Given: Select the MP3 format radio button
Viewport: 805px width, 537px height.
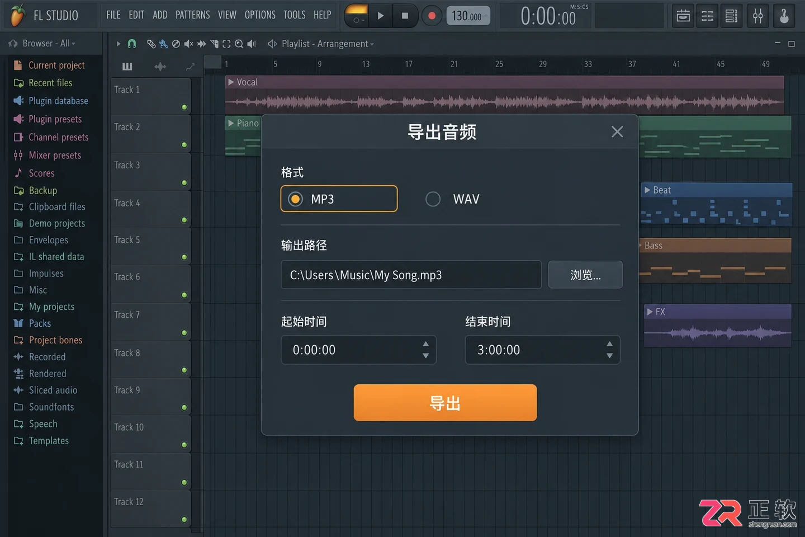Looking at the screenshot, I should [295, 199].
